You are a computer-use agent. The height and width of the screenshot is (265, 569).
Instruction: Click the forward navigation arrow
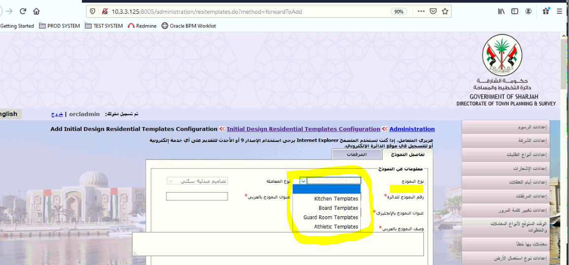click(9, 11)
